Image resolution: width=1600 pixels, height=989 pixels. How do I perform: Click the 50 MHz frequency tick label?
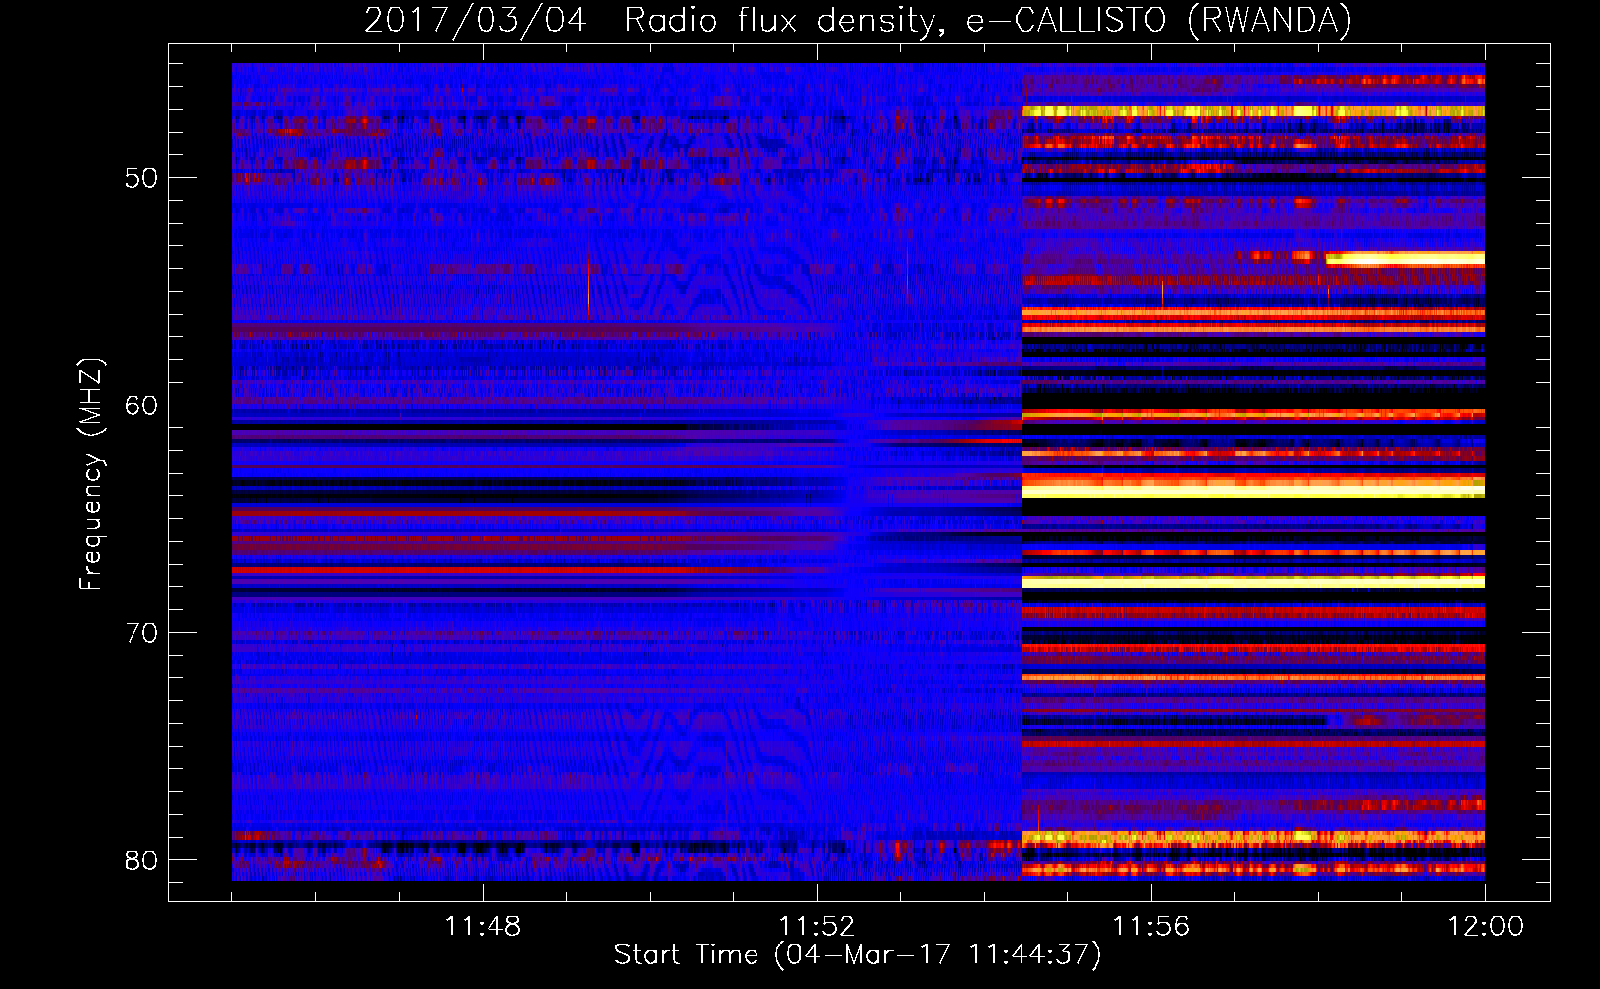click(141, 178)
